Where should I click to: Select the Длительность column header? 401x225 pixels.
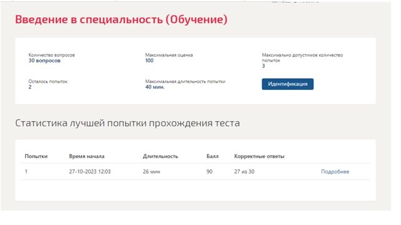[x=160, y=156]
